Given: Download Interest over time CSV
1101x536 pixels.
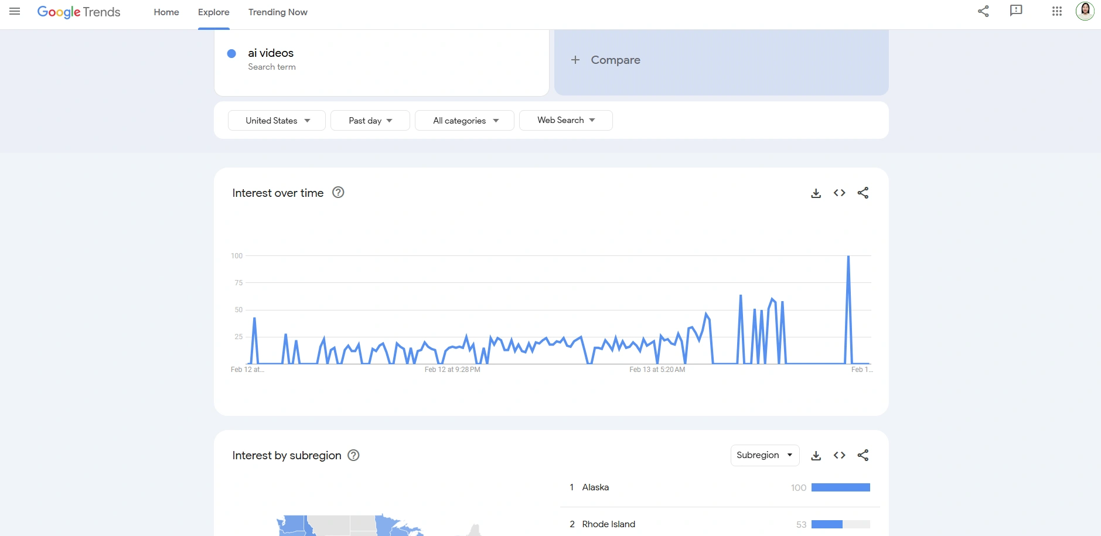Looking at the screenshot, I should (816, 193).
